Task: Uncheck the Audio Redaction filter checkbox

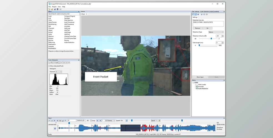Action: (197, 89)
